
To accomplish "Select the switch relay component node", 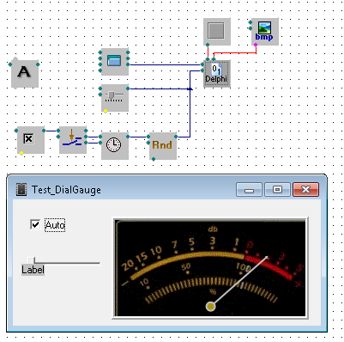I will tap(73, 140).
